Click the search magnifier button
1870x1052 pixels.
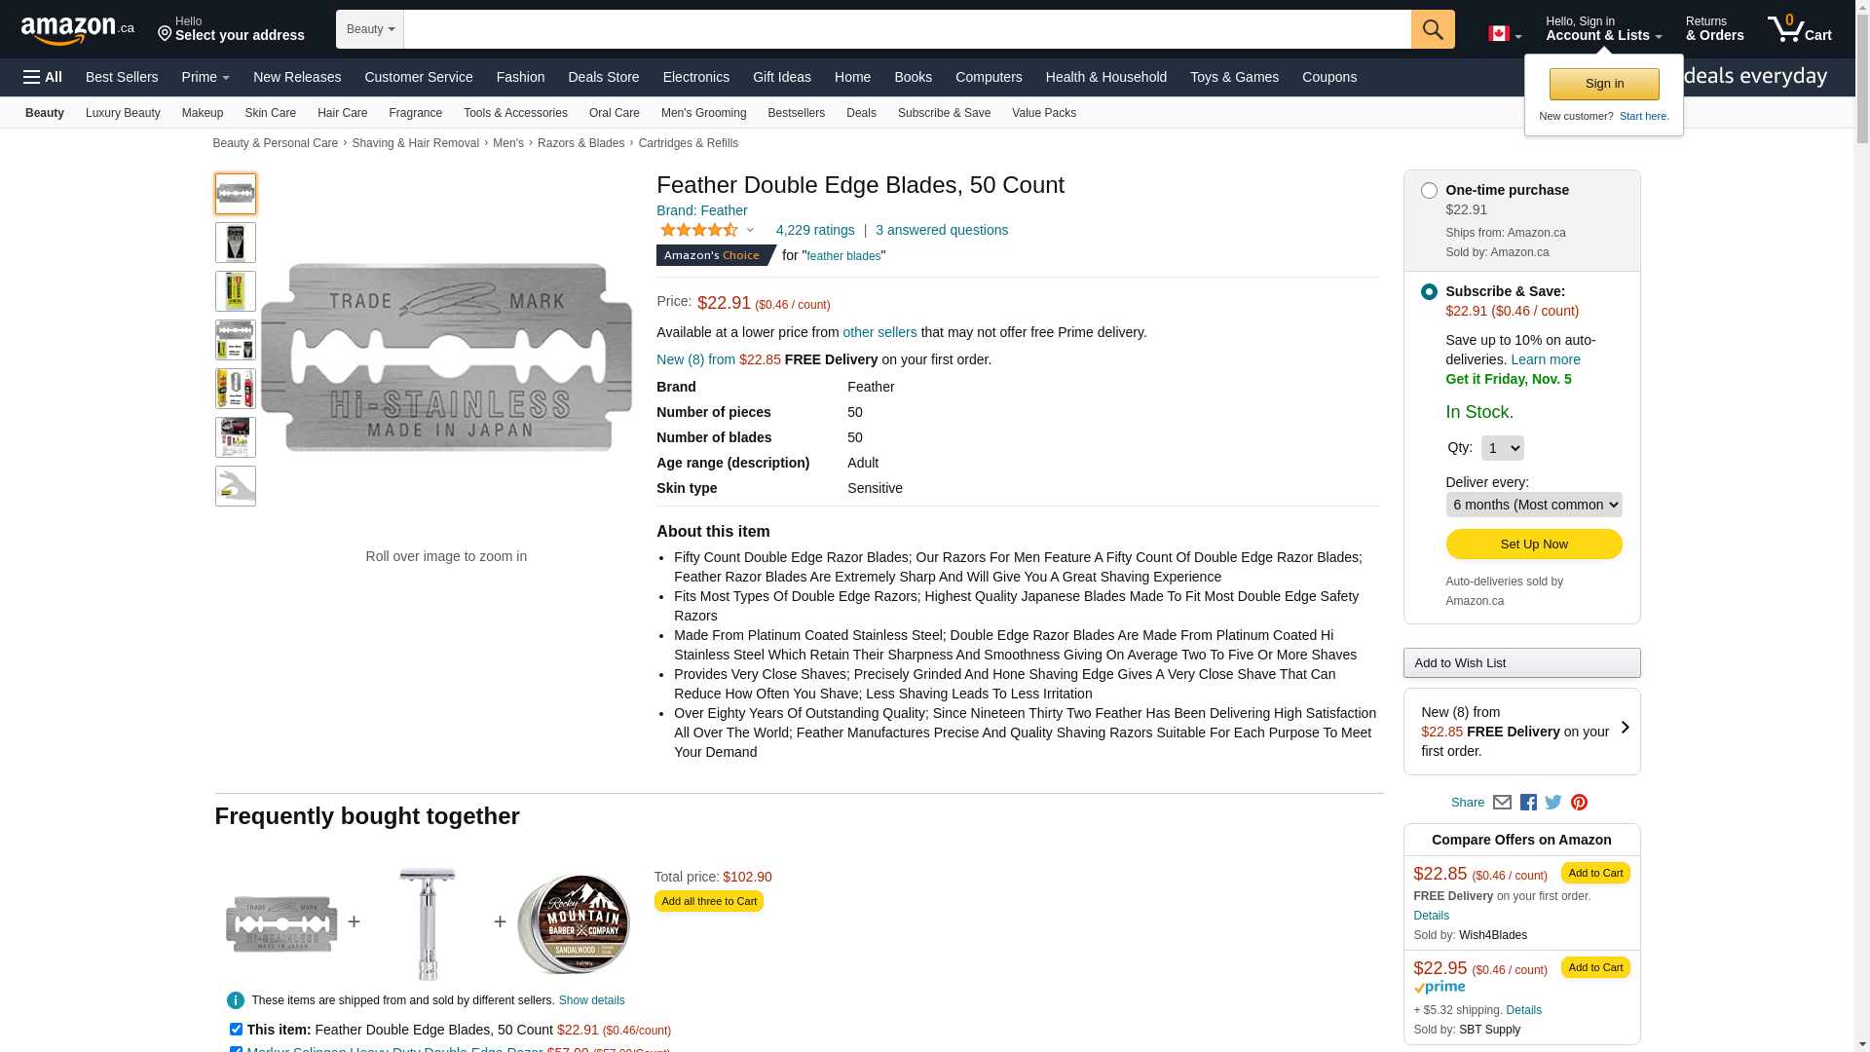1433,29
